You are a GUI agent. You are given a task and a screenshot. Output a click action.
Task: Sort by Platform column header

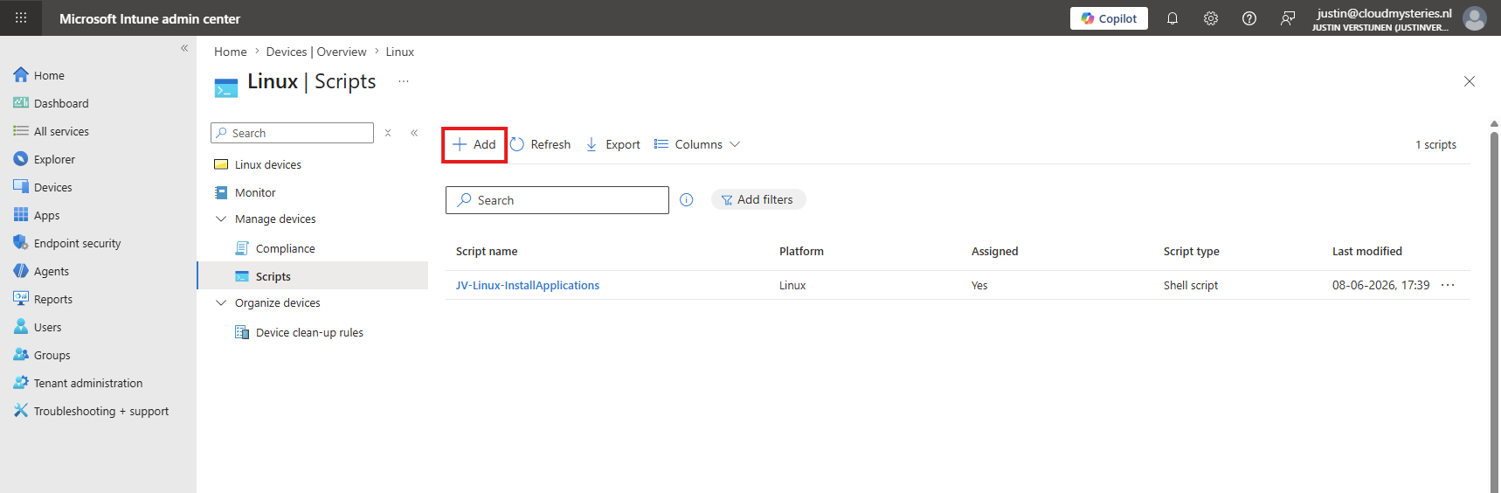pos(801,251)
